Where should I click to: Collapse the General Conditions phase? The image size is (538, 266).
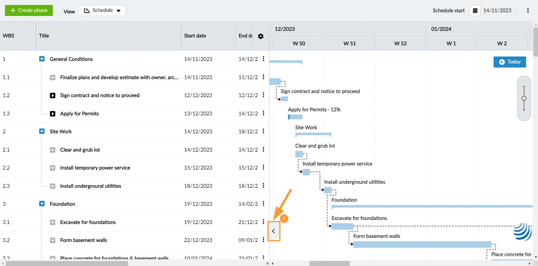tap(42, 59)
